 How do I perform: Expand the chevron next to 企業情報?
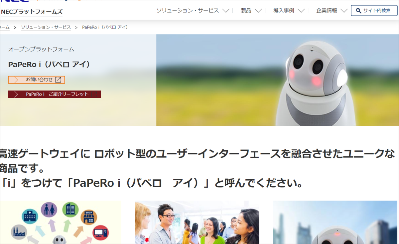[x=344, y=11]
